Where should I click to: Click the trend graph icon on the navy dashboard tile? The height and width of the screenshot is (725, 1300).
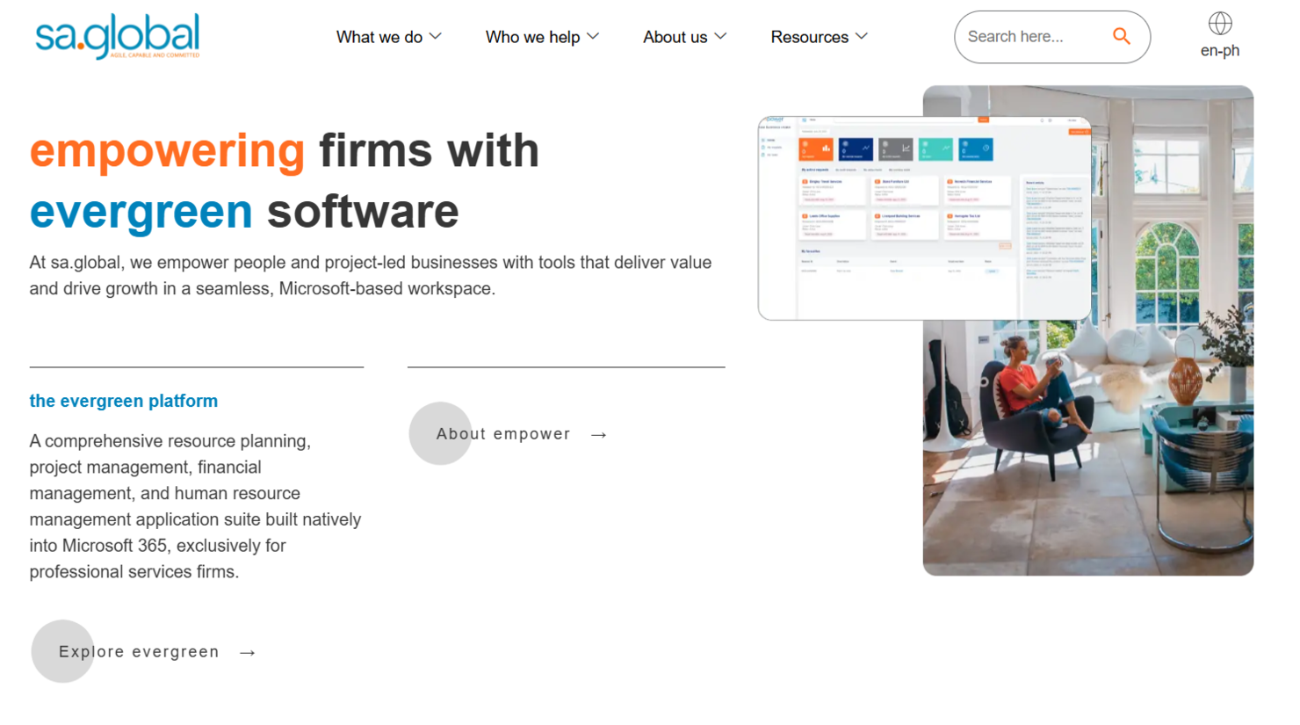[866, 146]
